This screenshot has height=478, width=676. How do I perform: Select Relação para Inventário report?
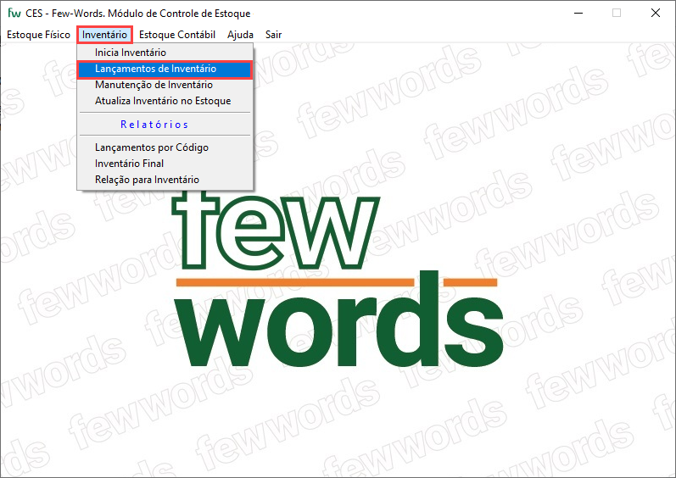click(x=165, y=180)
